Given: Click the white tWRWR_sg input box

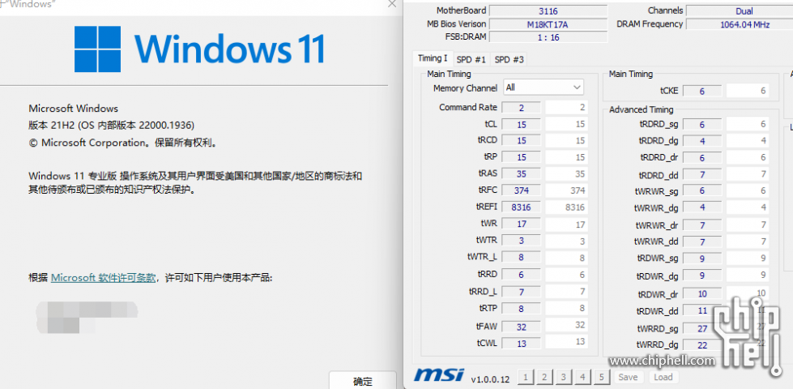Looking at the screenshot, I should point(748,190).
